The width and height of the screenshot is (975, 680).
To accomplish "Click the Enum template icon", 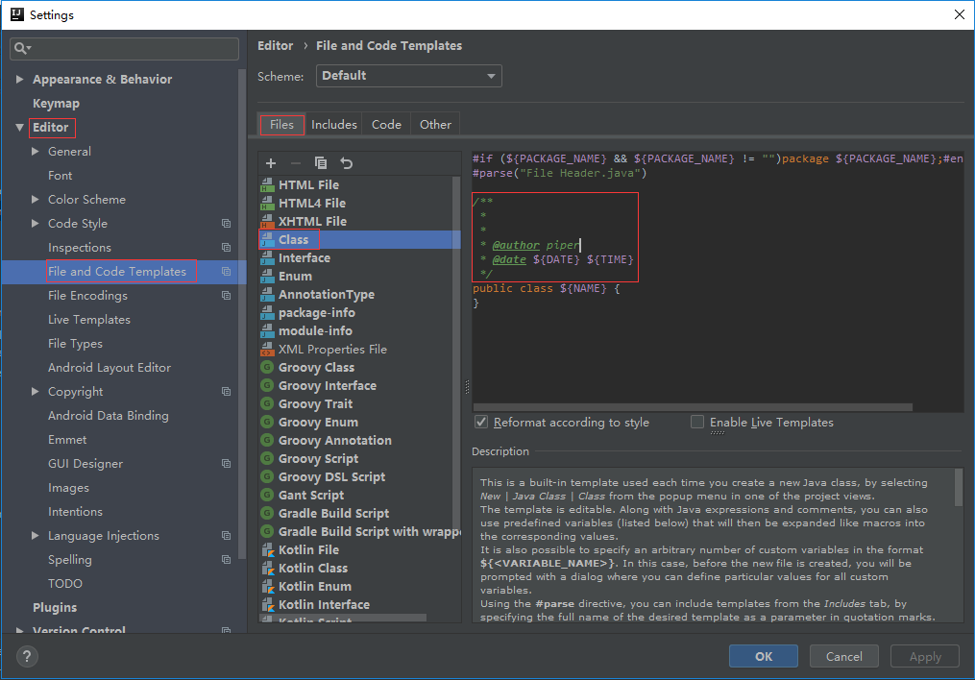I will pyautogui.click(x=267, y=276).
